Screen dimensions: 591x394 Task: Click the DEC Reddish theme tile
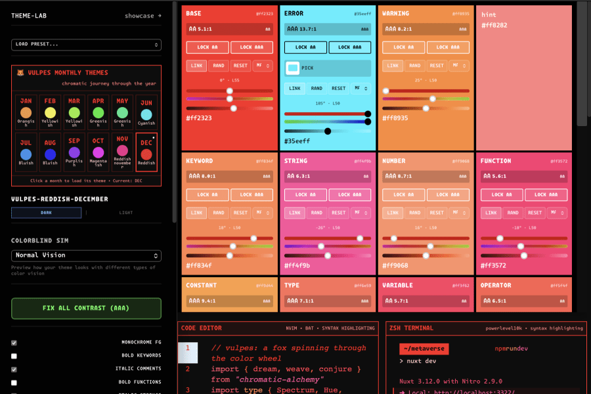click(146, 152)
